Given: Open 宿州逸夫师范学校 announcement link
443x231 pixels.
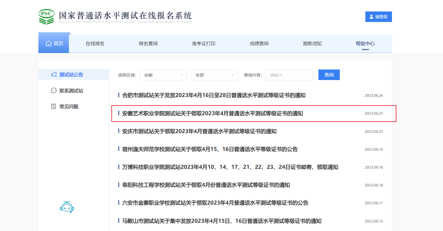Looking at the screenshot, I should point(210,149).
